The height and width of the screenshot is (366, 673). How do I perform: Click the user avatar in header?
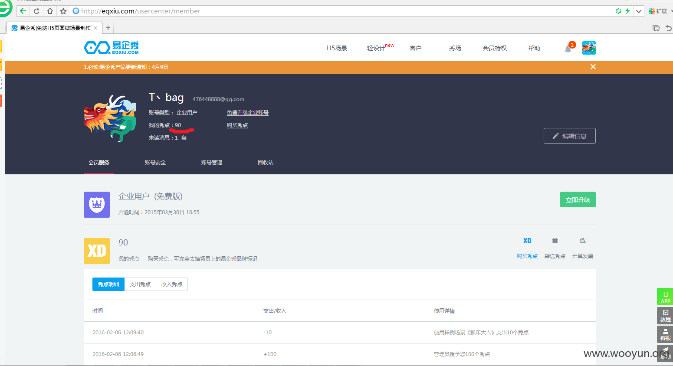pyautogui.click(x=589, y=48)
